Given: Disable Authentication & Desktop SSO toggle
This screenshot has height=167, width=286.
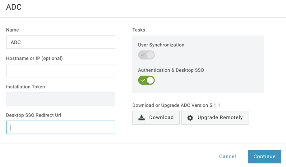Looking at the screenshot, I should coord(146,81).
